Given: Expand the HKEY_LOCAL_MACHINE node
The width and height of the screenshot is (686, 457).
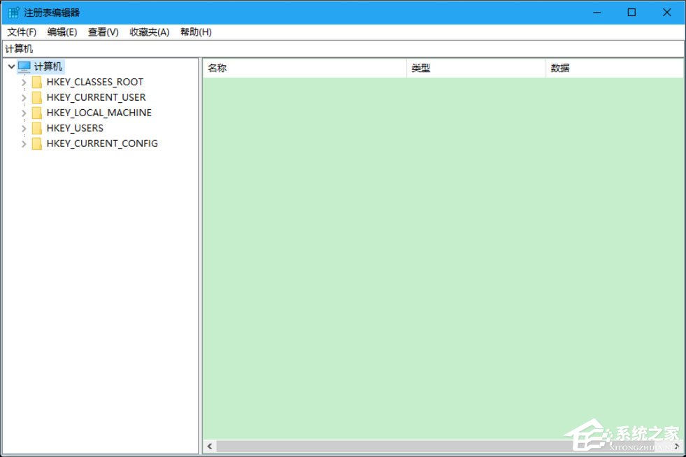Looking at the screenshot, I should (23, 113).
